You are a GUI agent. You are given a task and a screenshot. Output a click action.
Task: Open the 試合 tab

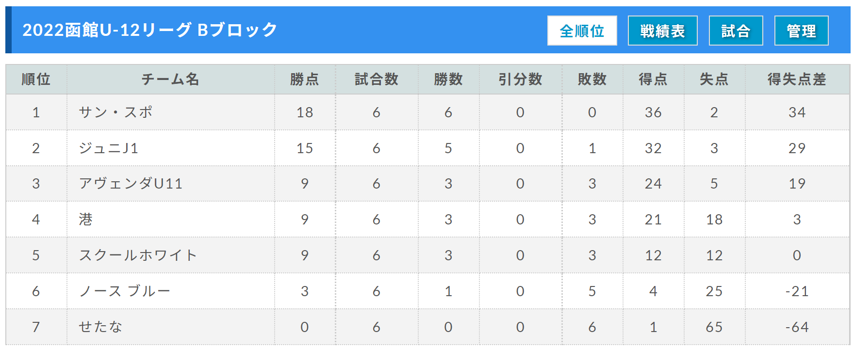point(736,31)
